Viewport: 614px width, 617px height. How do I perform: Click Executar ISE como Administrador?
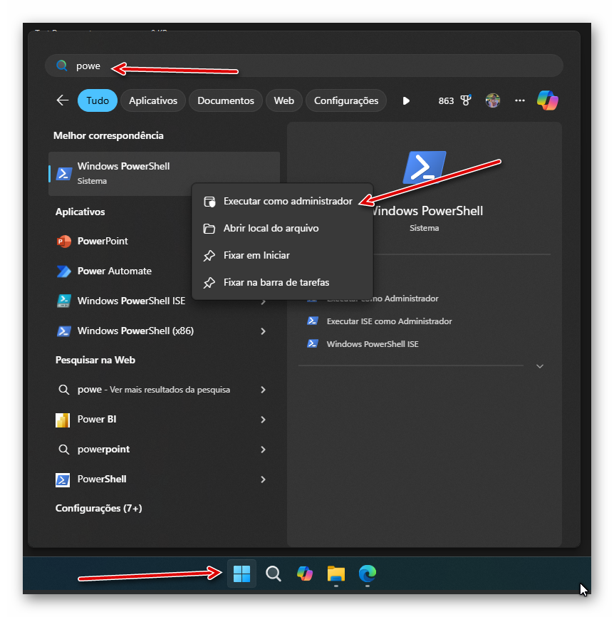389,321
